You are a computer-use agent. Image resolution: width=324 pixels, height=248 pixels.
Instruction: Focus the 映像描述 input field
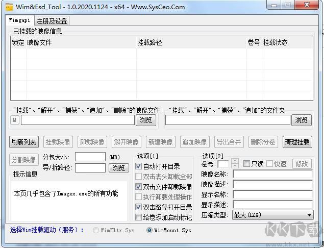point(273,184)
